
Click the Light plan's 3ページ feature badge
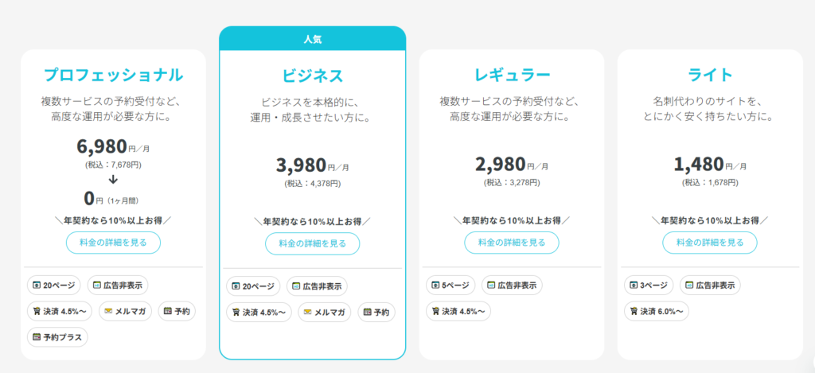point(645,286)
